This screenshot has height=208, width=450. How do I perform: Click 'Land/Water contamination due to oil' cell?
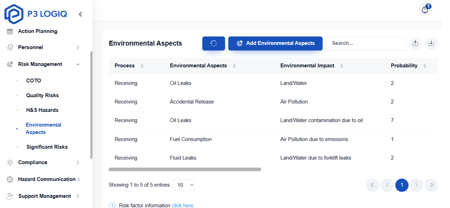322,120
